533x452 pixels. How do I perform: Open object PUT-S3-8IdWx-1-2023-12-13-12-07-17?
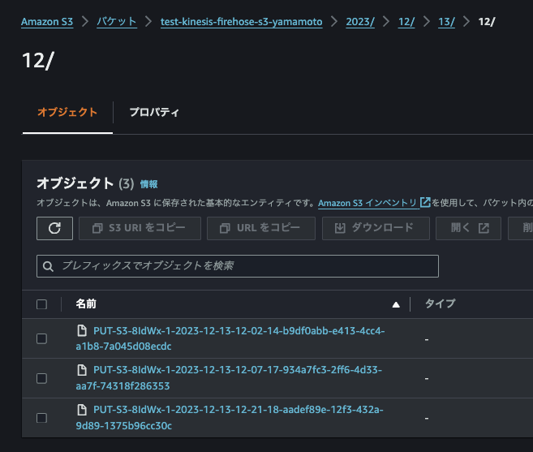(229, 378)
